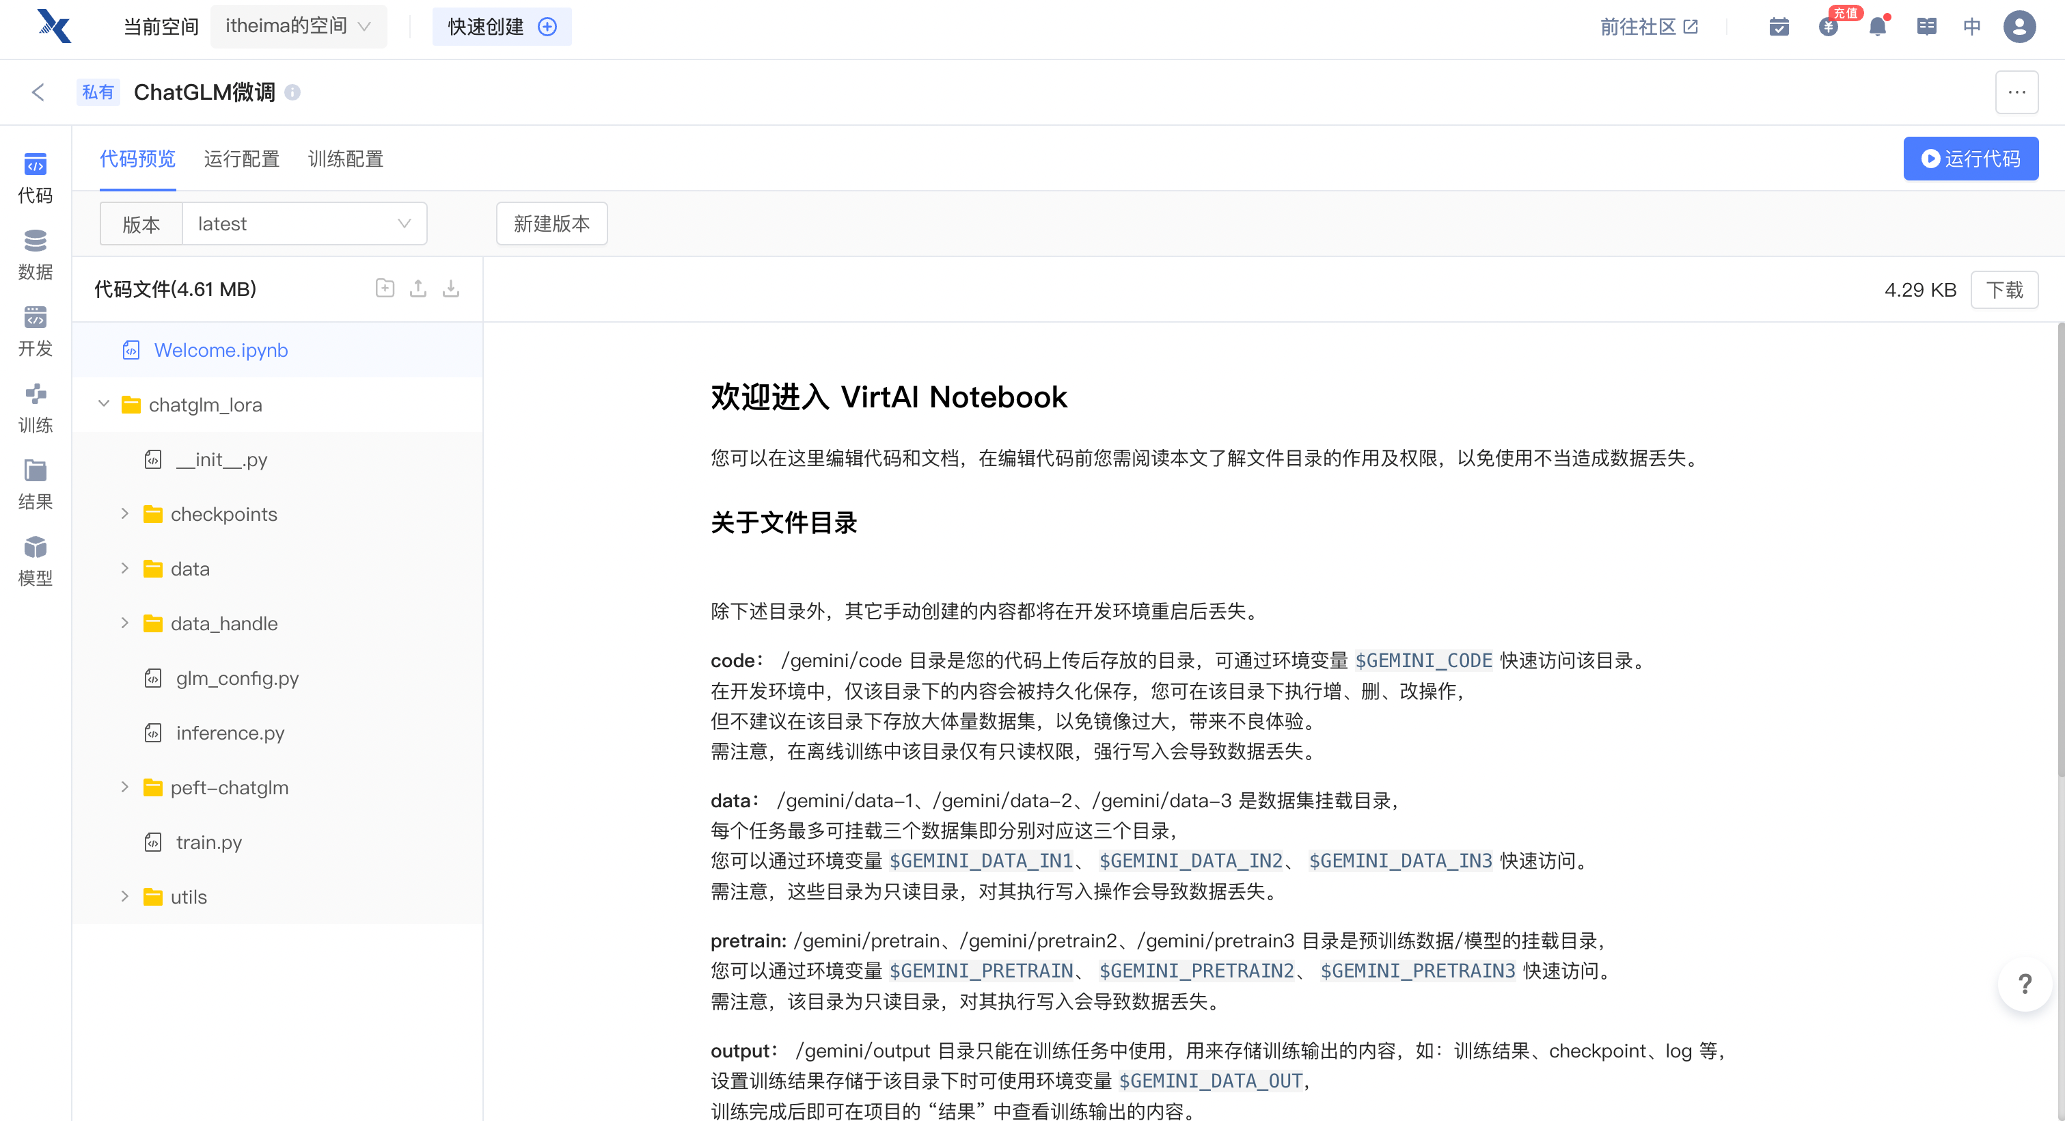
Task: Switch to the 运行配置 tab
Action: tap(241, 159)
